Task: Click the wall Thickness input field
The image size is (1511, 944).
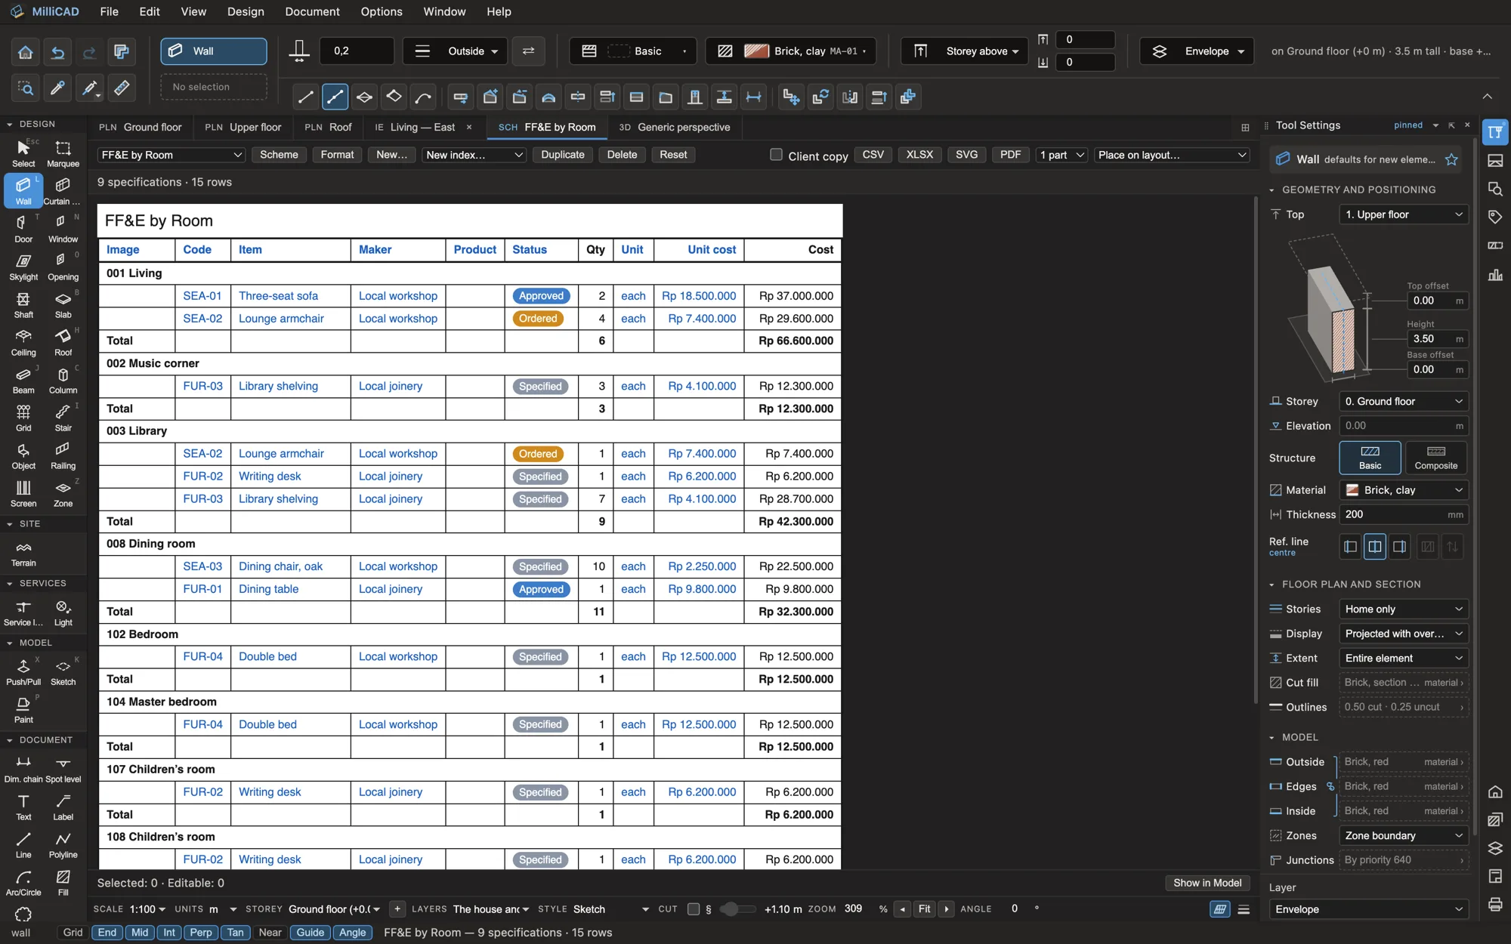Action: 1404,514
